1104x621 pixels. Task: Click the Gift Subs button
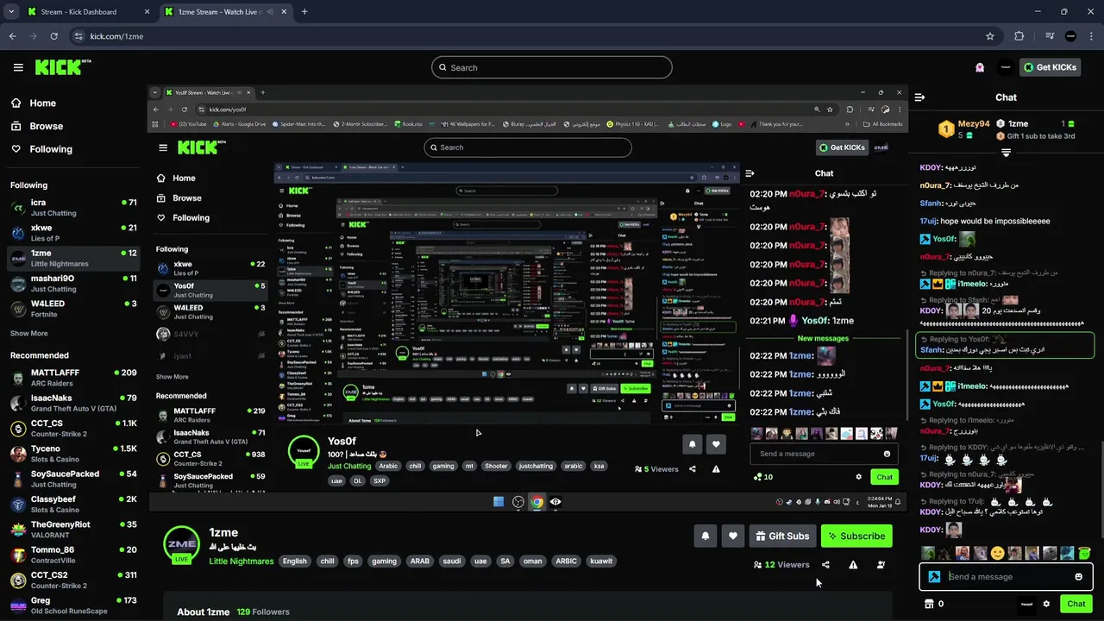pyautogui.click(x=782, y=536)
